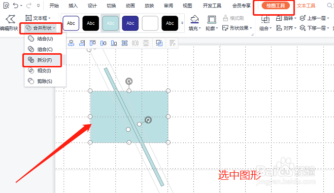Click the 格式刷 format painter
The image size is (334, 193).
click(x=233, y=18)
